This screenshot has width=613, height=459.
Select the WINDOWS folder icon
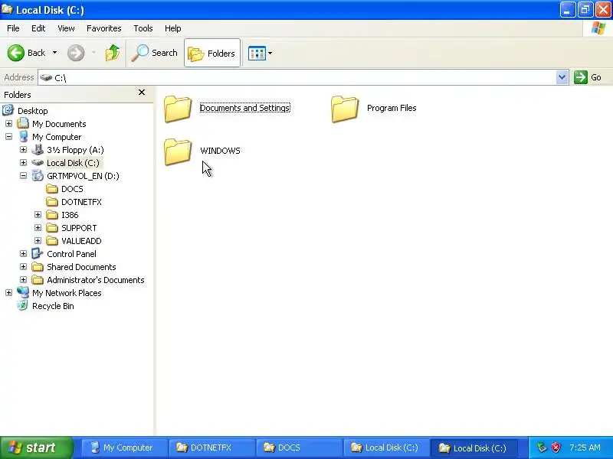tap(178, 151)
